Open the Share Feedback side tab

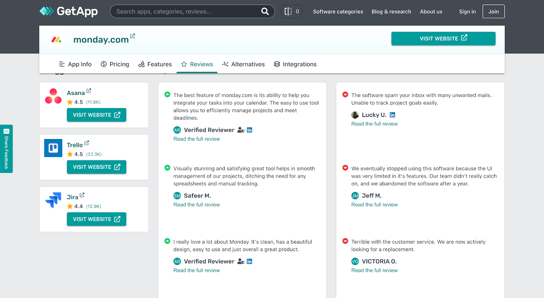pyautogui.click(x=6, y=149)
